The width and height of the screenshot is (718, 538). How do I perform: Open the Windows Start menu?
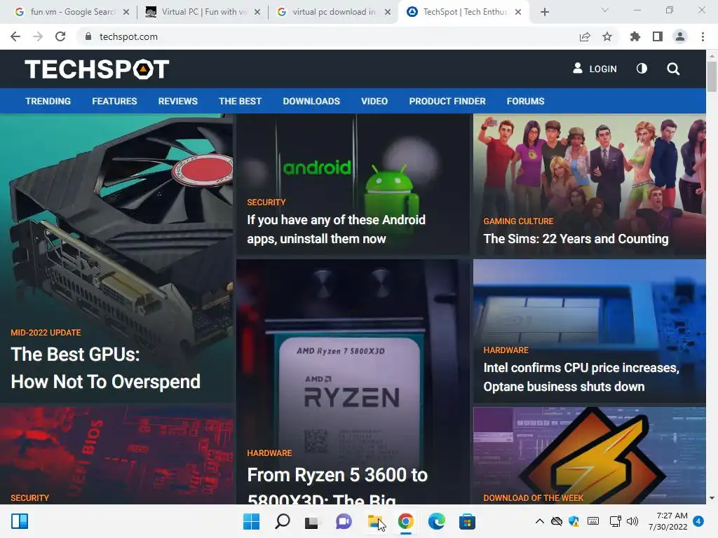point(251,521)
